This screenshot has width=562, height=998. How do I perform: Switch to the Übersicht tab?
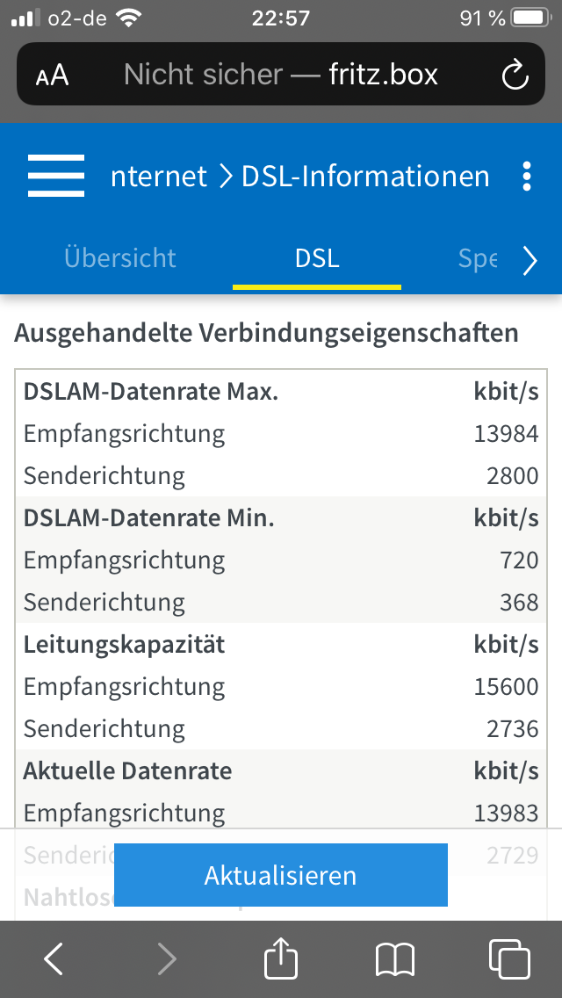120,258
